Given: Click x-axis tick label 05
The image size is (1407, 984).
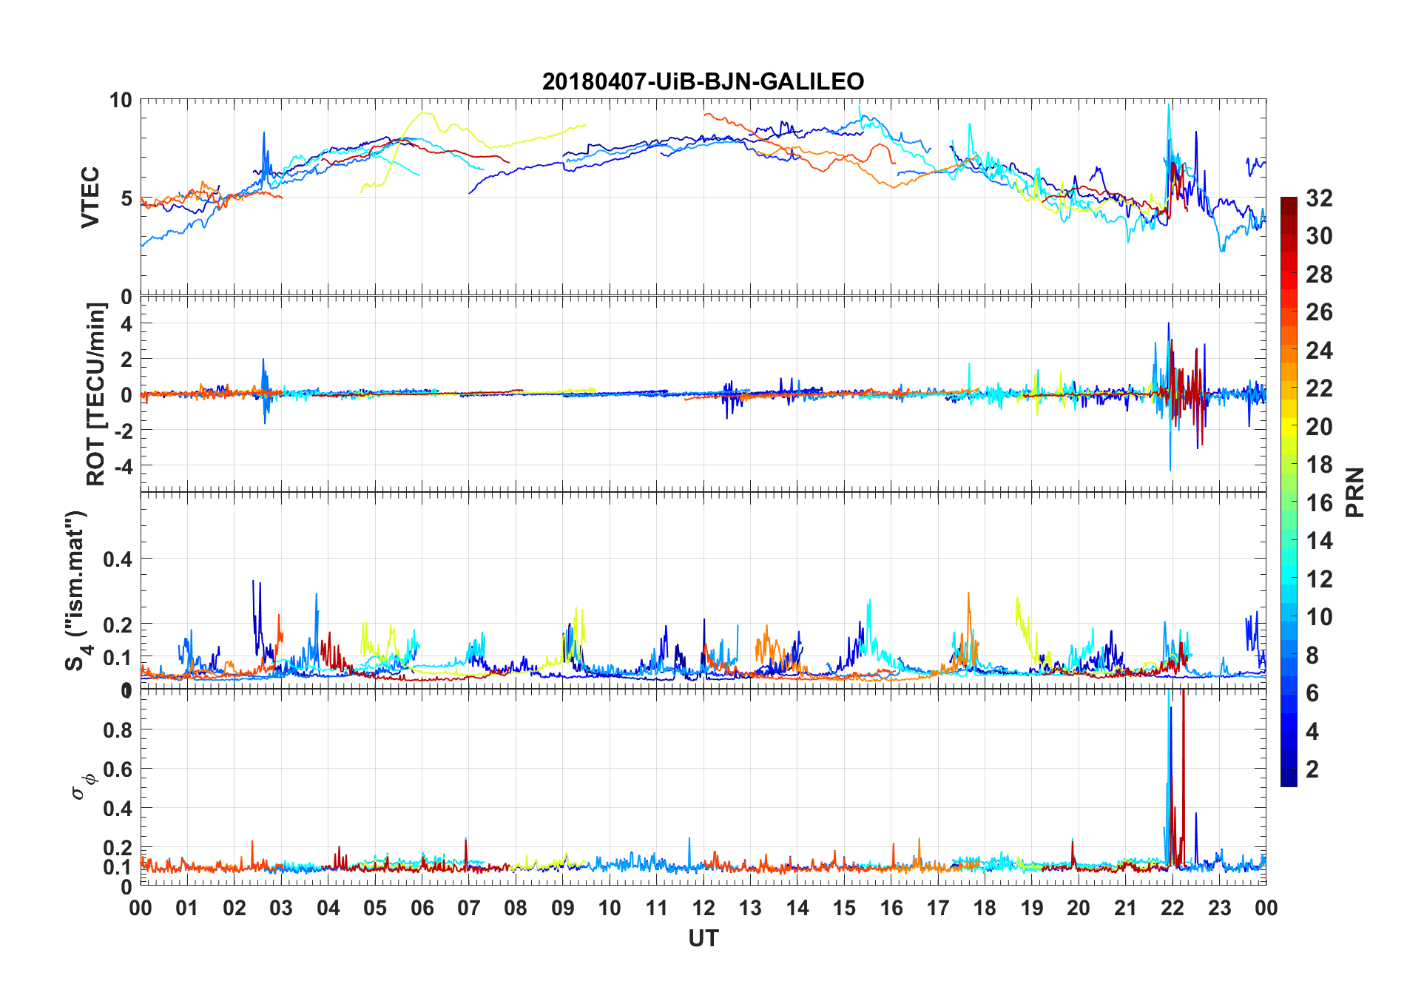Looking at the screenshot, I should (375, 908).
